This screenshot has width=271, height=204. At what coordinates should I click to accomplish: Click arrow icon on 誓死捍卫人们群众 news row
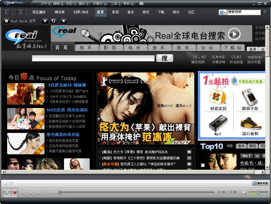(189, 164)
